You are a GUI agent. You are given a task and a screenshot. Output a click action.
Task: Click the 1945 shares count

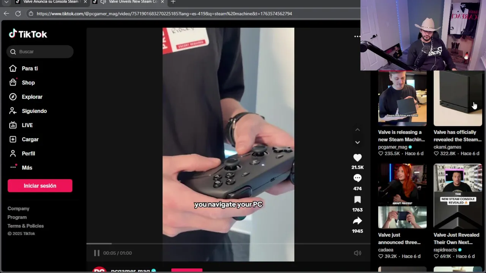click(357, 231)
